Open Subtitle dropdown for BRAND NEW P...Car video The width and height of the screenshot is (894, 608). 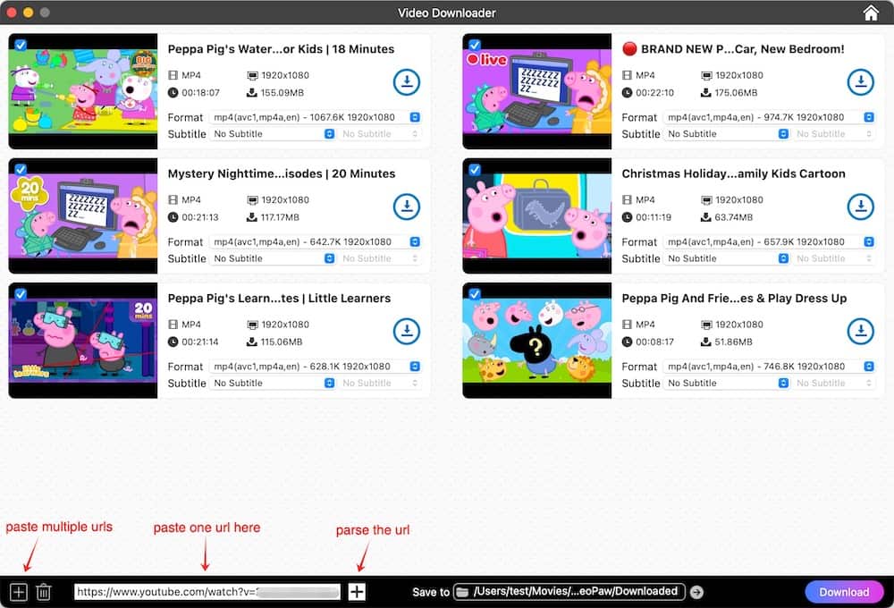726,133
